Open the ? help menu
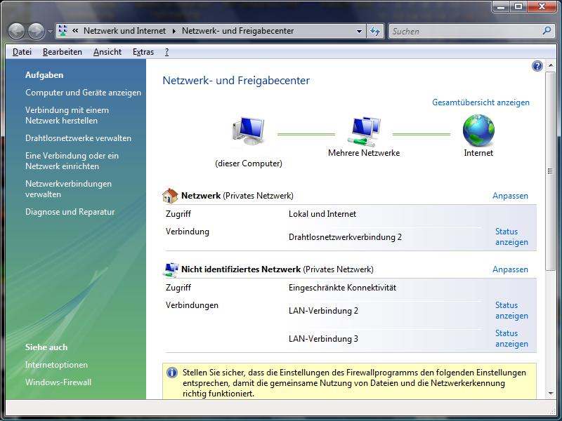Screen dimensions: 562x421 pos(166,52)
